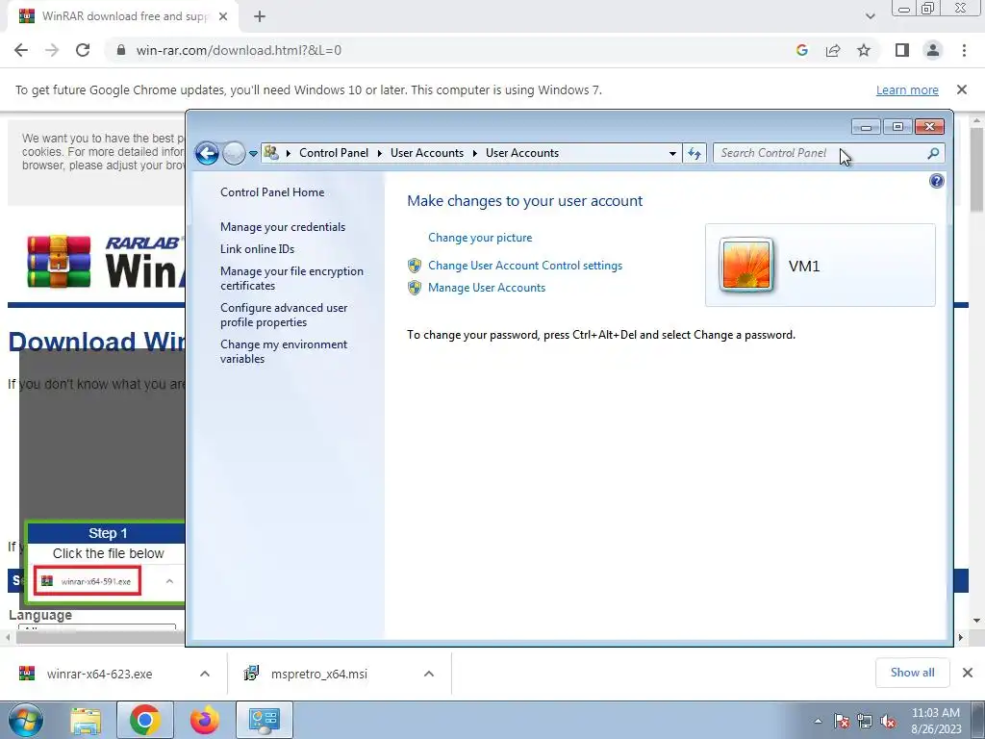Open Control Panel Home
The width and height of the screenshot is (985, 739).
point(272,192)
